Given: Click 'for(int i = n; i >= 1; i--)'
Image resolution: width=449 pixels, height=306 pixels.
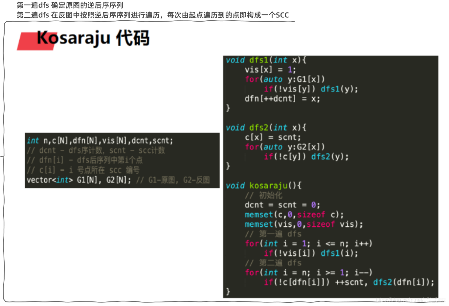Looking at the screenshot, I should point(308,272).
